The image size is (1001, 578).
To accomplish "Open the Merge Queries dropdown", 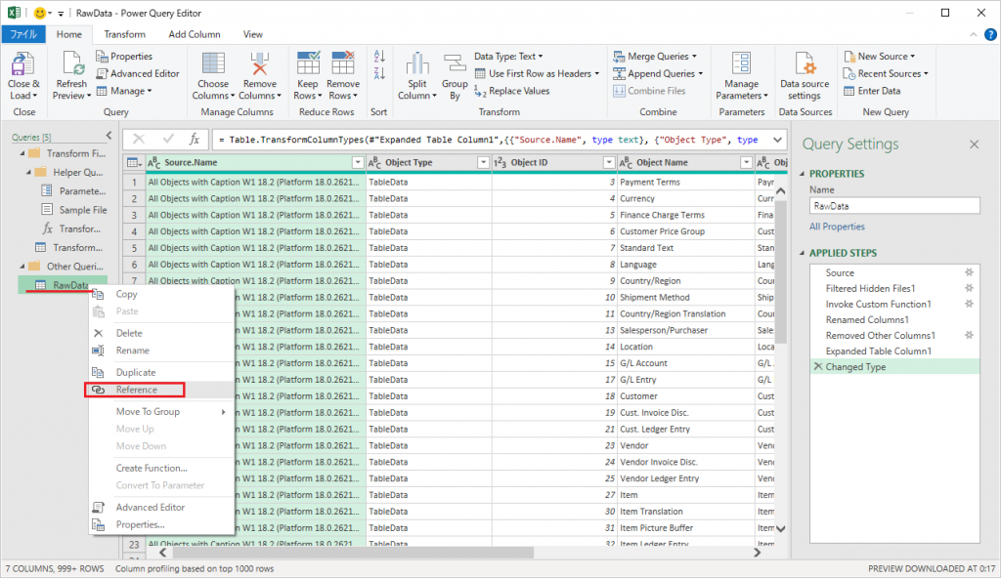I will coord(655,57).
